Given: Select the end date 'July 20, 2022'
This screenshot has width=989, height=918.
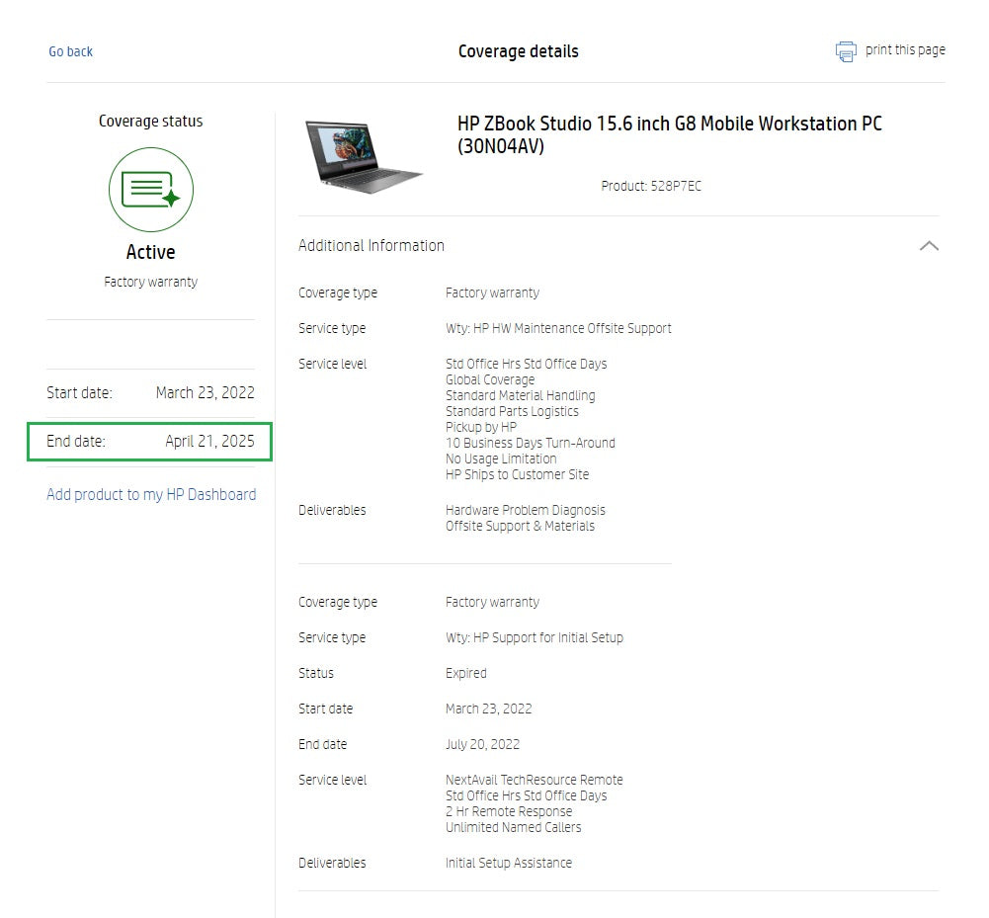Looking at the screenshot, I should click(482, 744).
